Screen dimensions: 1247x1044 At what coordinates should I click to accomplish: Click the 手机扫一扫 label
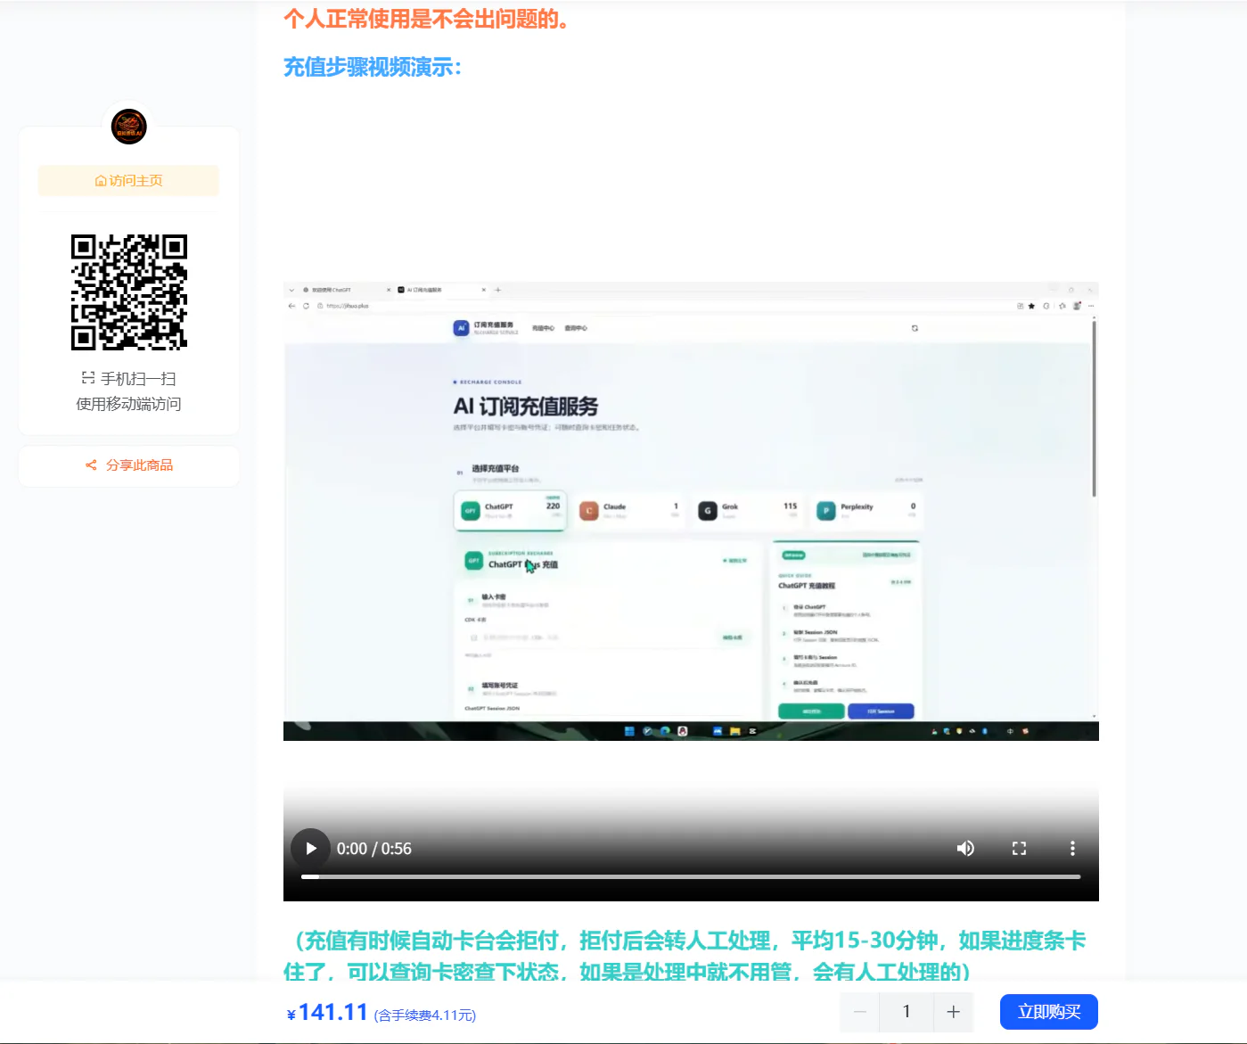click(x=129, y=379)
